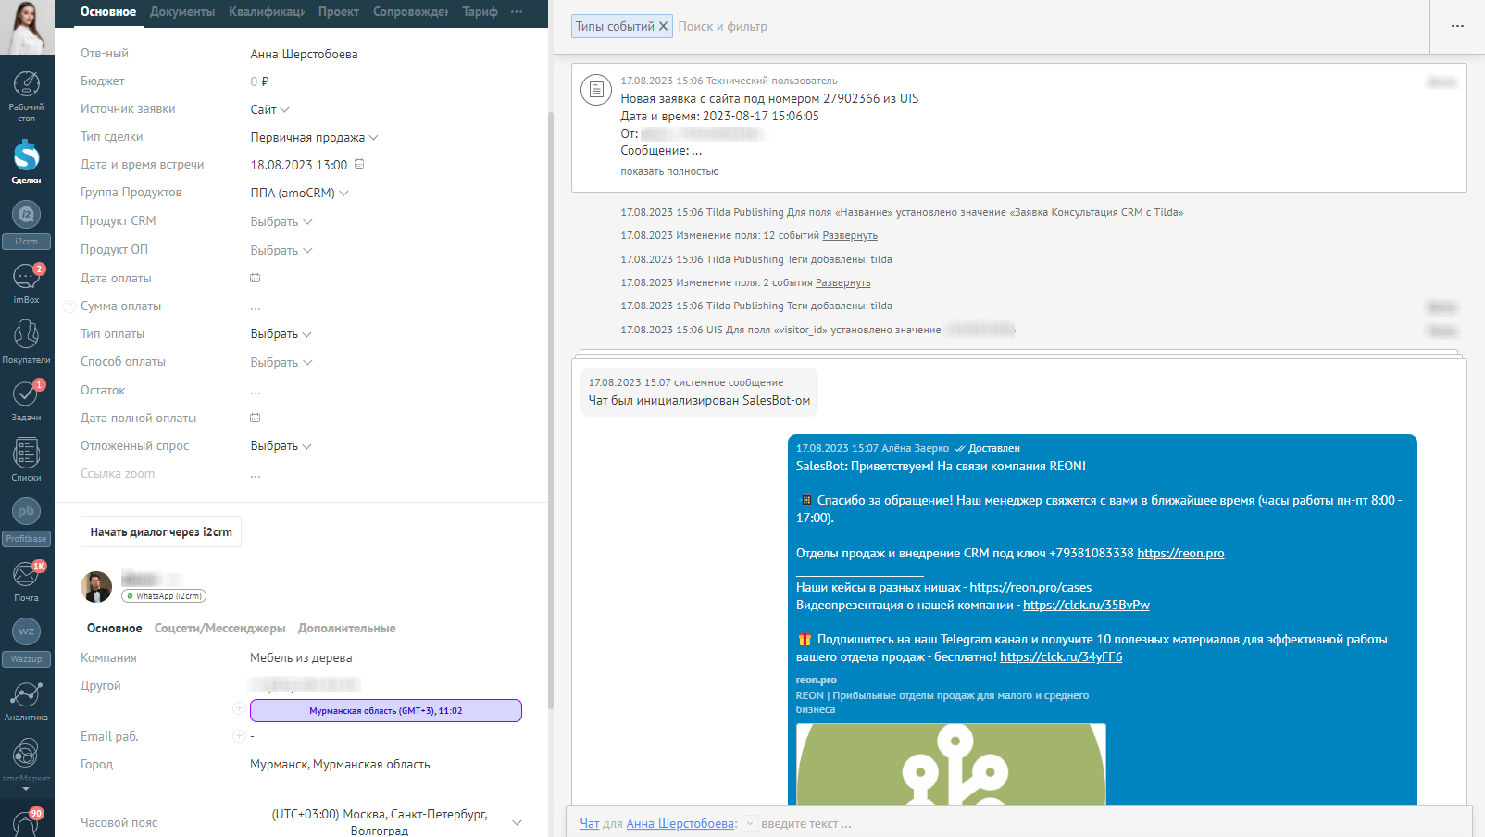1485x837 pixels.
Task: Open the more tabs ellipsis in deal header
Action: pos(517,12)
